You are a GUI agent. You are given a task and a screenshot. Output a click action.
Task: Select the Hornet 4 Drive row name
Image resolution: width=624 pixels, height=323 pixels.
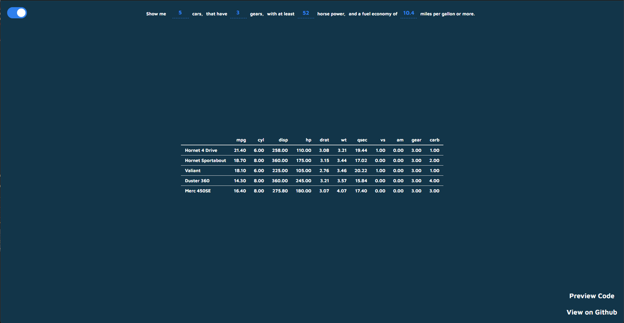pos(201,150)
